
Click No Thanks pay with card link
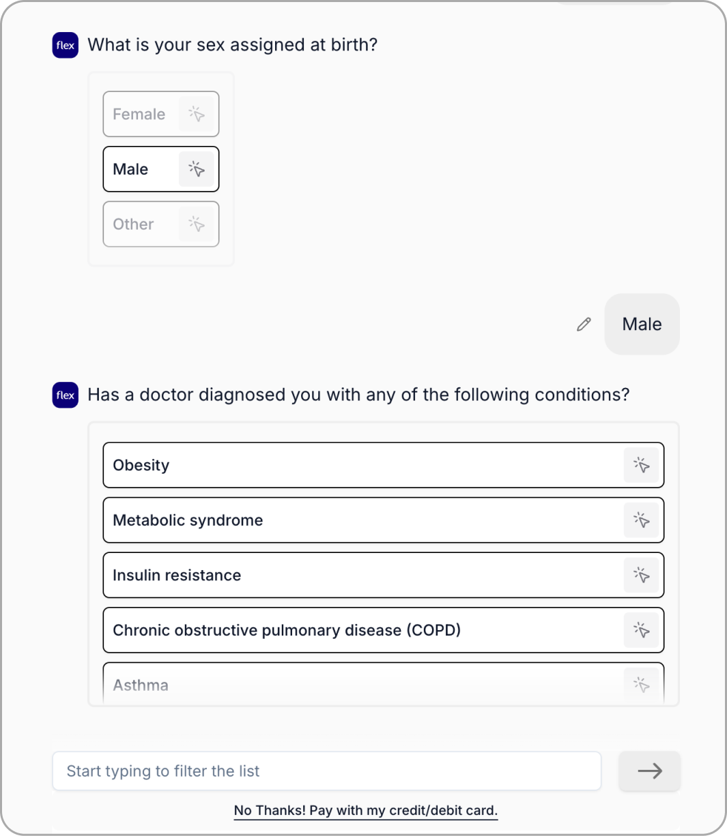tap(366, 810)
